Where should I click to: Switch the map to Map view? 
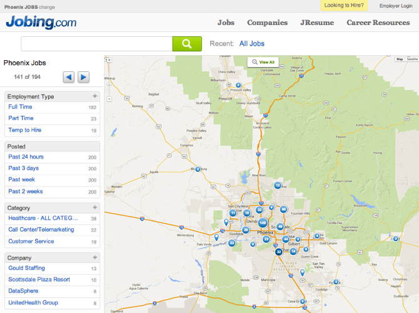(x=400, y=59)
